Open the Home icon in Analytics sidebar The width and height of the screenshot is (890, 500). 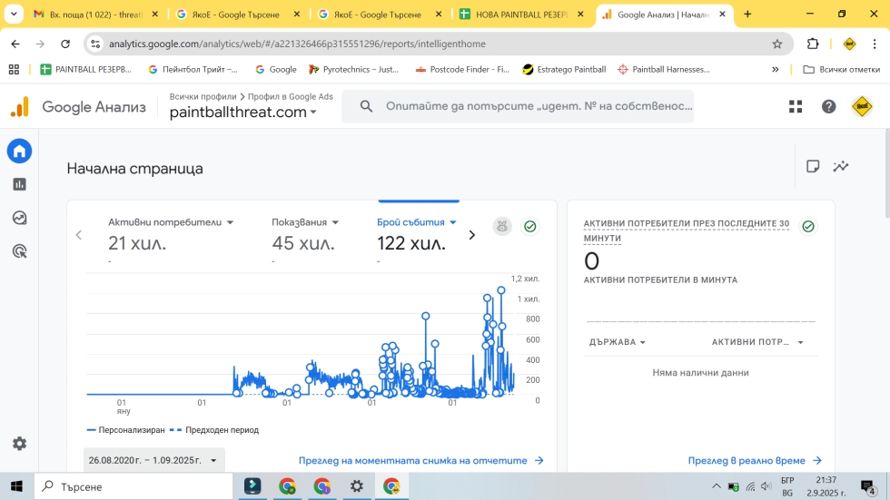pos(19,152)
